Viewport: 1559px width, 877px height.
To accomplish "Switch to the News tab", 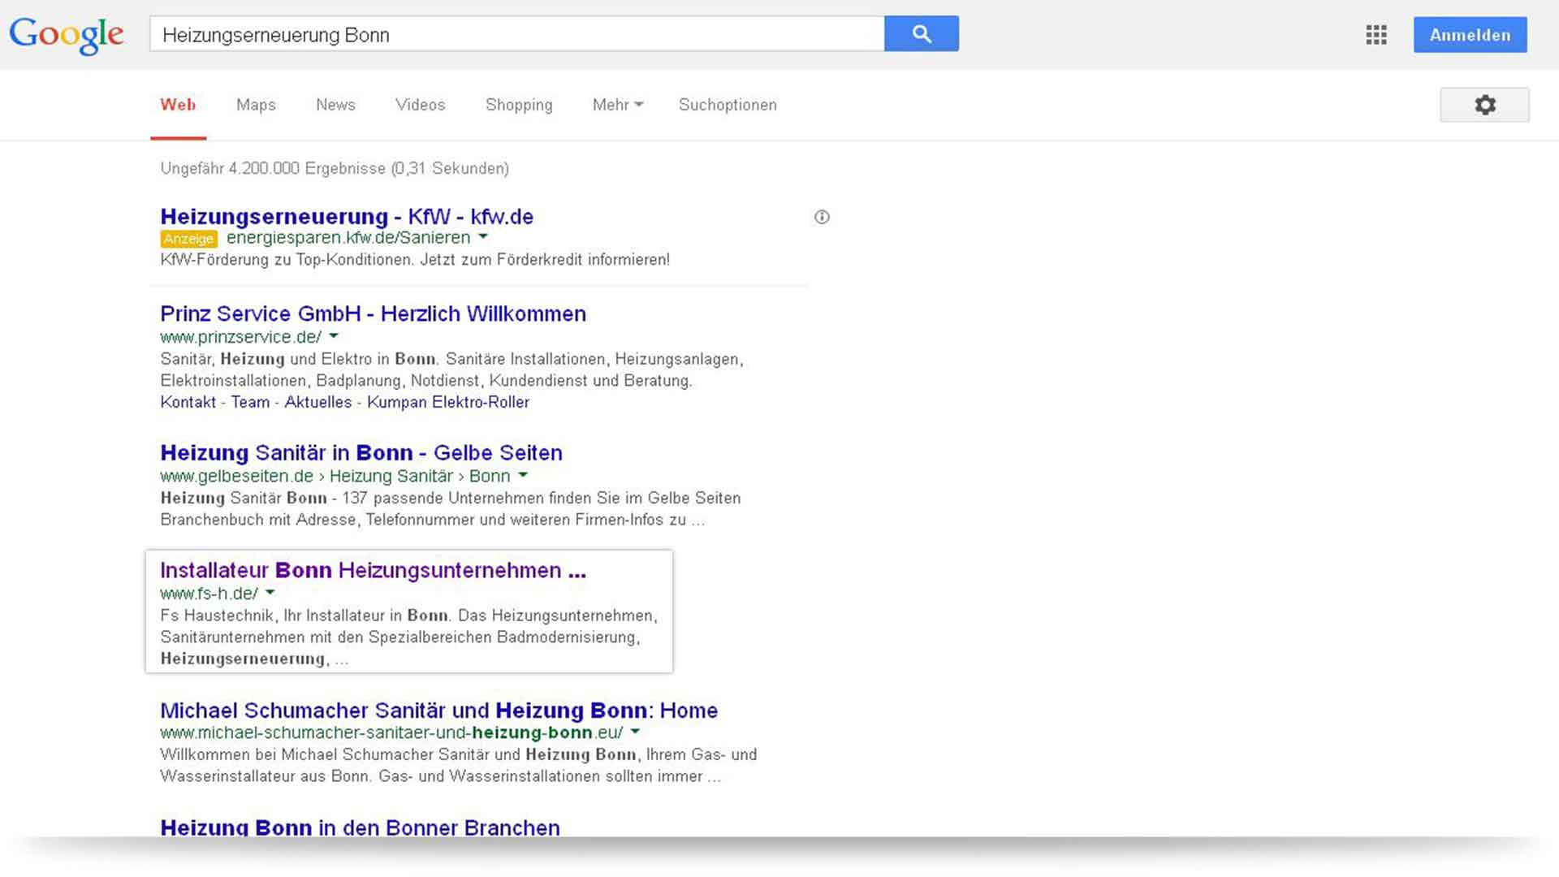I will (x=335, y=105).
